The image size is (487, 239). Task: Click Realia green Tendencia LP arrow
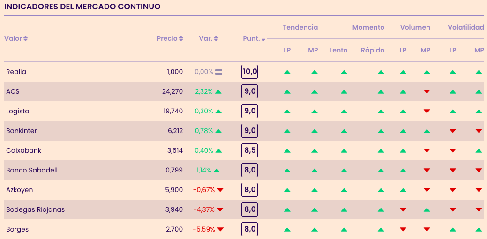287,72
